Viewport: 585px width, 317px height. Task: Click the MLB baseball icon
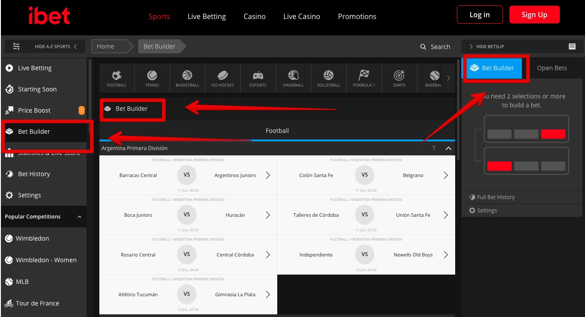pos(9,282)
